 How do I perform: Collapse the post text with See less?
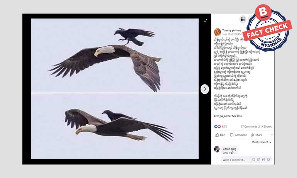pyautogui.click(x=237, y=116)
